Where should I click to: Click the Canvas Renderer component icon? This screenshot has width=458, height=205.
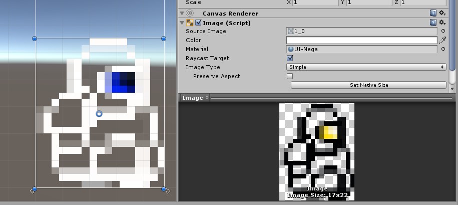[190, 13]
